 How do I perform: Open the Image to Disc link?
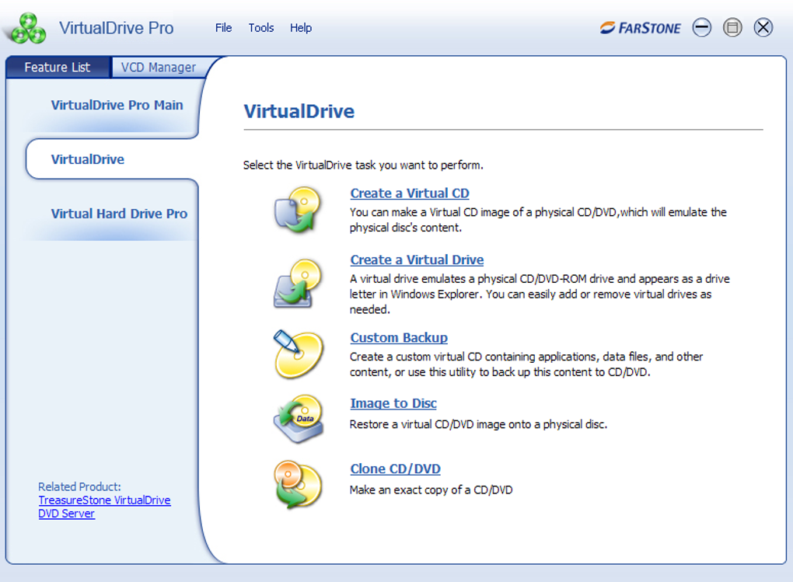(393, 403)
